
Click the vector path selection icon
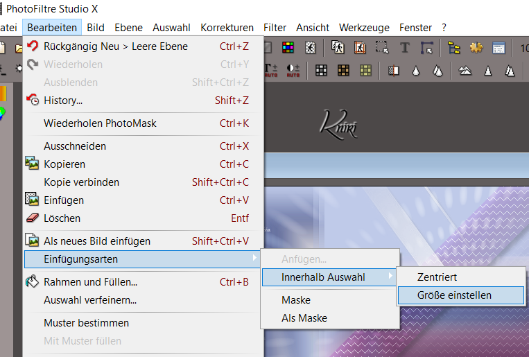coord(427,48)
